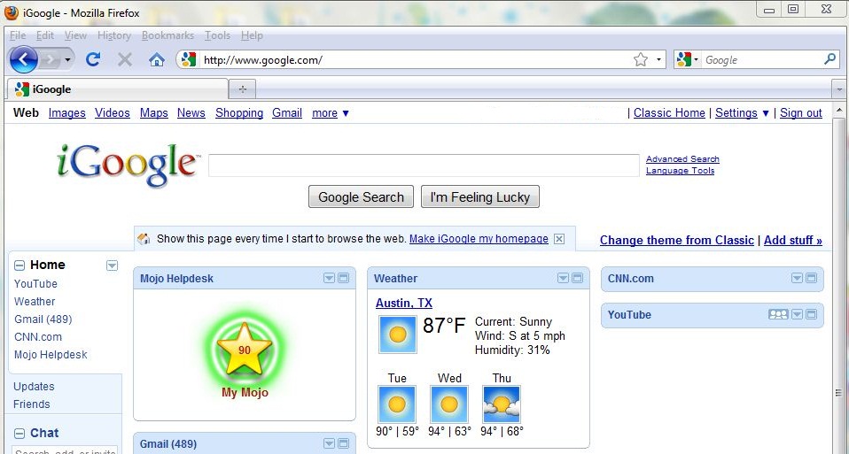Collapse the Home section minus box

click(19, 265)
